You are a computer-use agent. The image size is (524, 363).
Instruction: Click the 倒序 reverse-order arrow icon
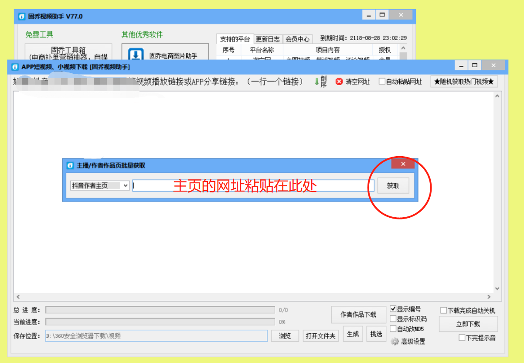(317, 82)
